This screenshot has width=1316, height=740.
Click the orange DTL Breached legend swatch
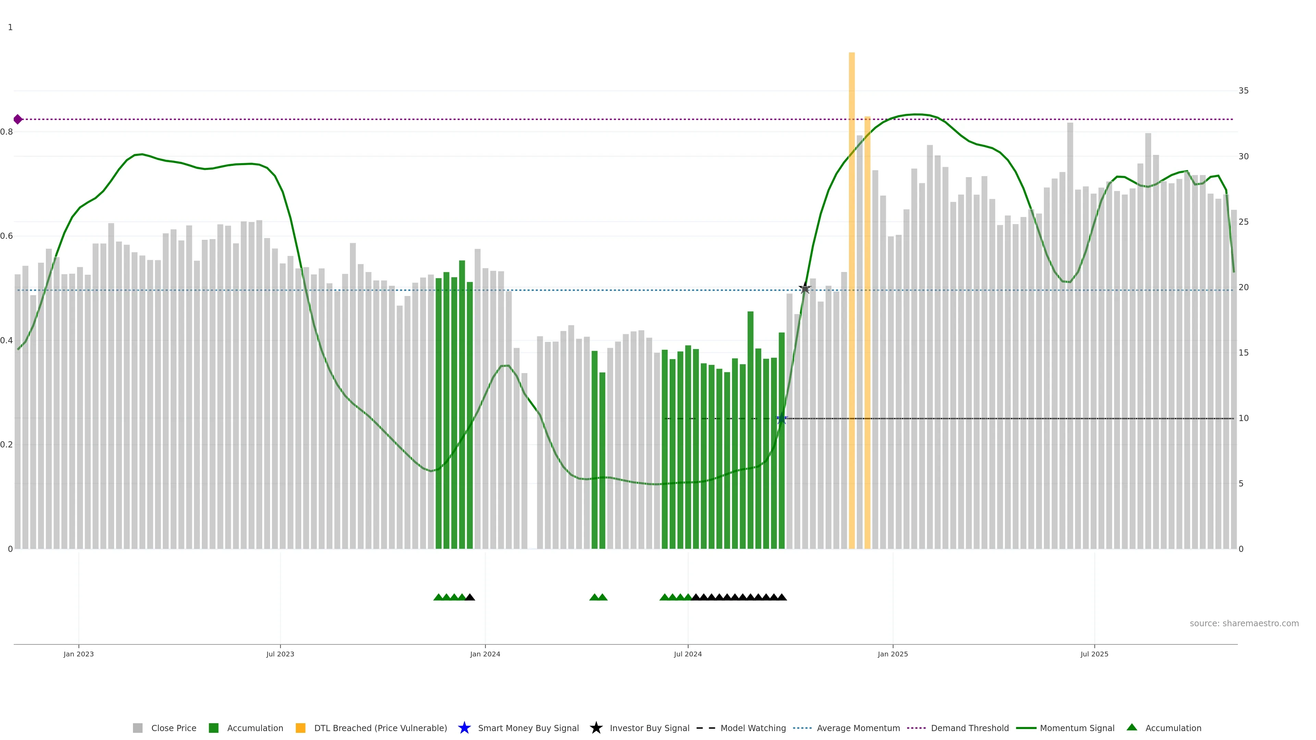pos(301,728)
